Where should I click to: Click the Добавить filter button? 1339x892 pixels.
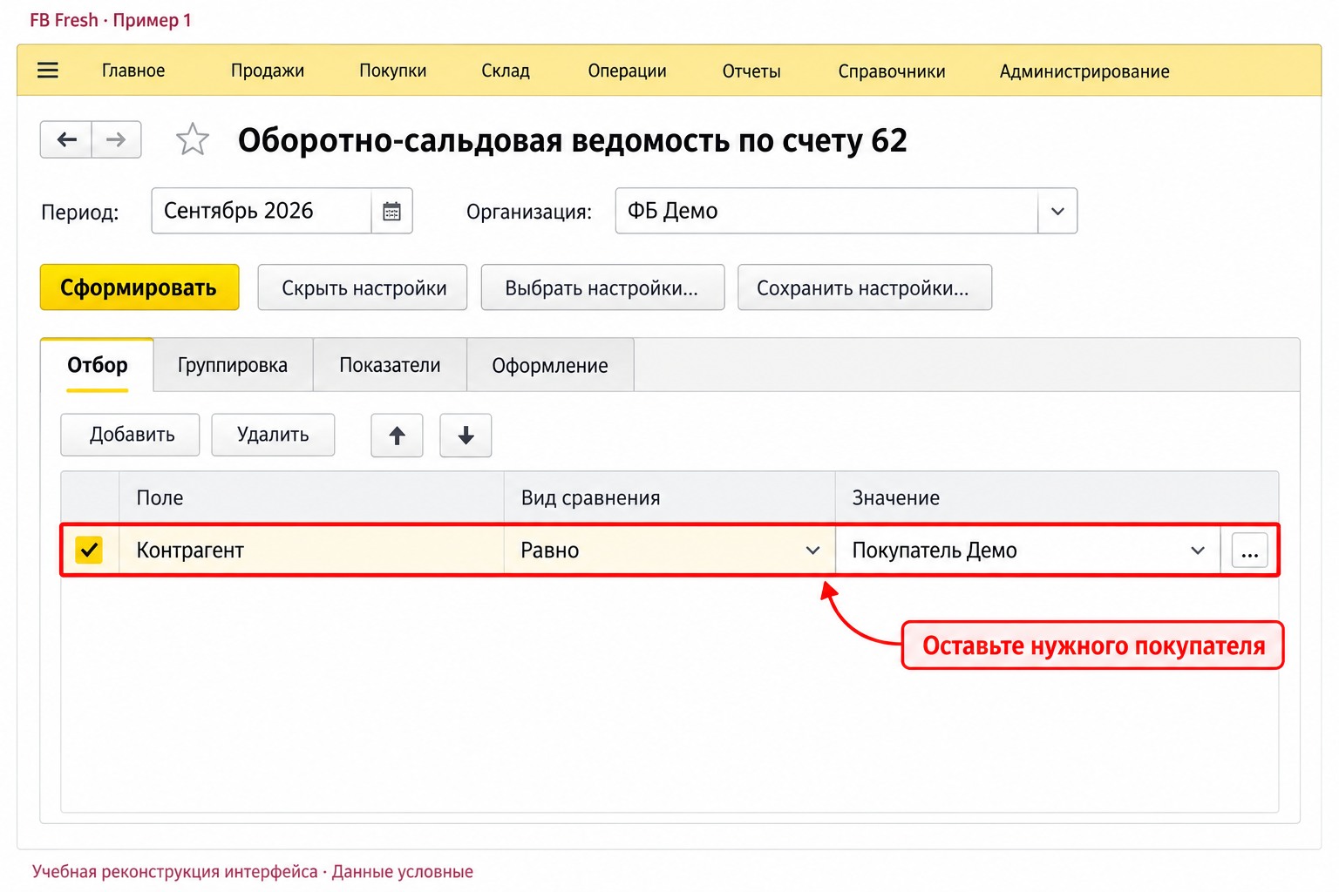(x=130, y=435)
